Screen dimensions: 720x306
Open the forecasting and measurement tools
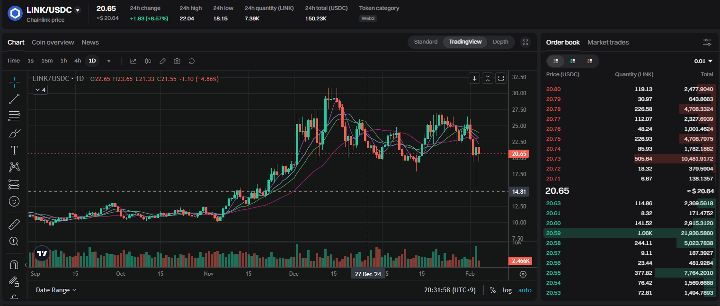pos(14,184)
